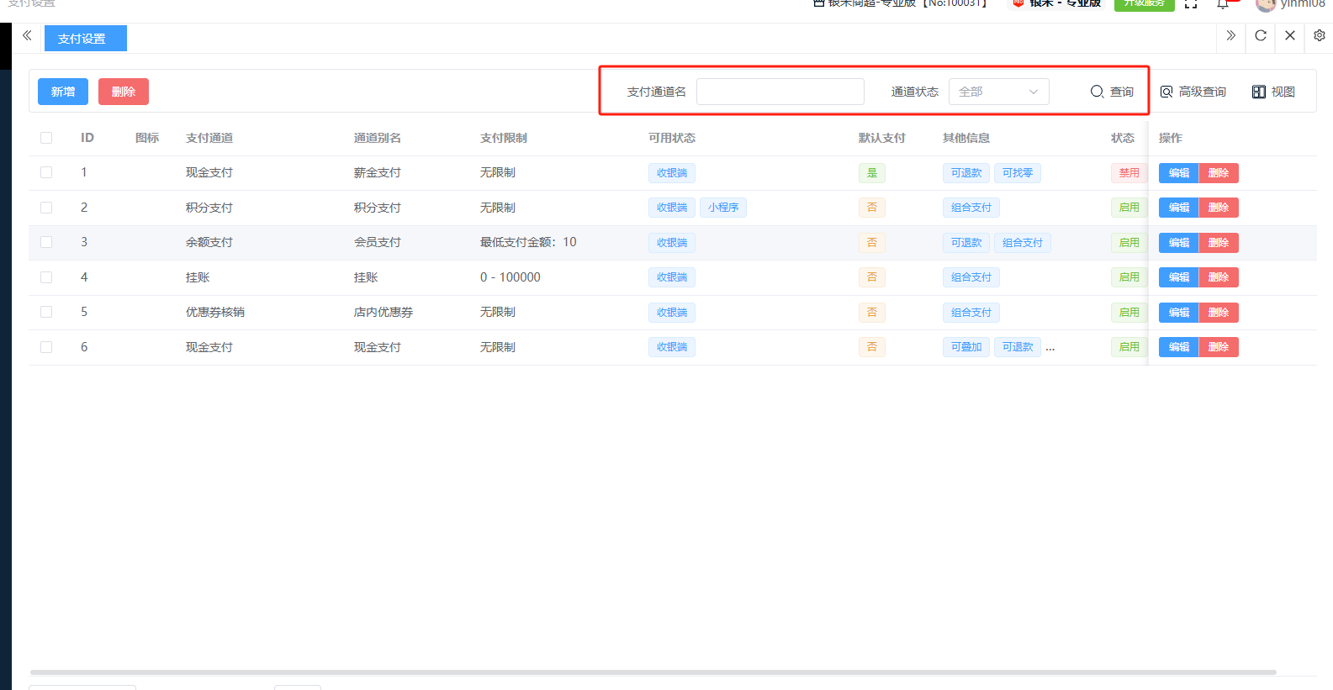Click the 支付通道名 search input field
The image size is (1333, 690).
tap(780, 92)
